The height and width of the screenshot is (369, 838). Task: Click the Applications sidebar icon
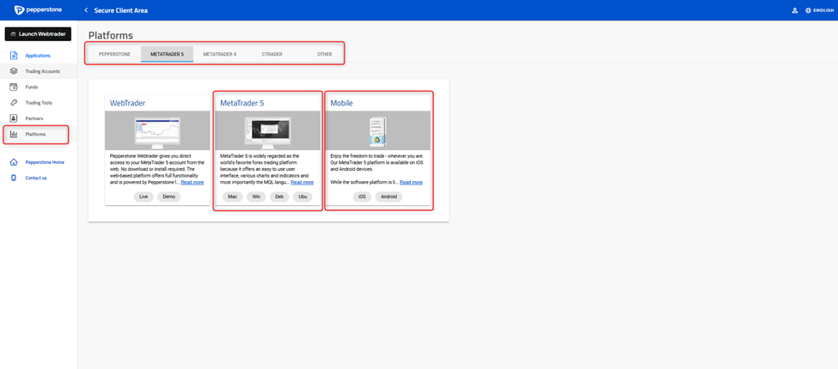pyautogui.click(x=14, y=56)
